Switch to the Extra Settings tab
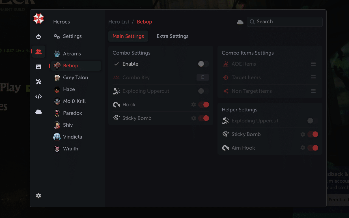This screenshot has width=349, height=218. tap(173, 36)
